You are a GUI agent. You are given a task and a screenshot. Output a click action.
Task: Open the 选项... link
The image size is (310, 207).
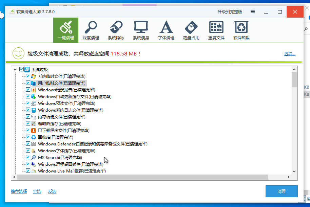coord(289,53)
